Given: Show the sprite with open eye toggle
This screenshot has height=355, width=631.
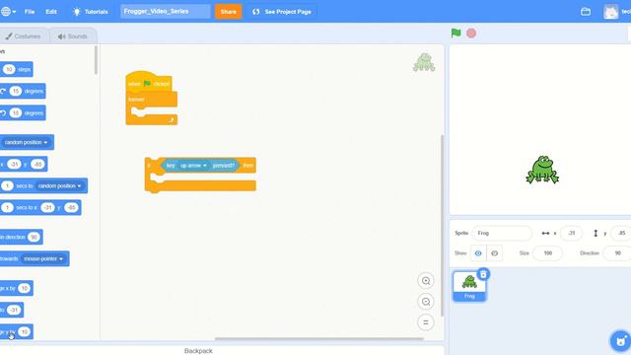Looking at the screenshot, I should [x=478, y=253].
